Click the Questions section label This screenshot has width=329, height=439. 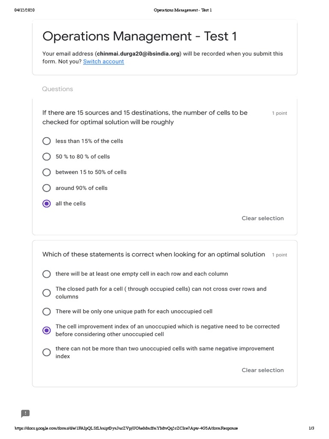click(x=57, y=89)
